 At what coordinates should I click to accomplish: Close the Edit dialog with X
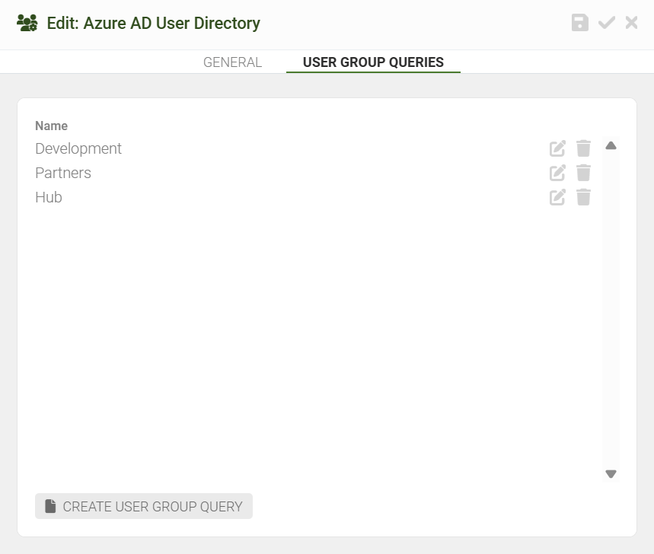tap(631, 23)
